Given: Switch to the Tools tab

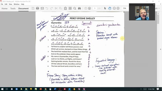Looking at the screenshot, I should [13, 8].
